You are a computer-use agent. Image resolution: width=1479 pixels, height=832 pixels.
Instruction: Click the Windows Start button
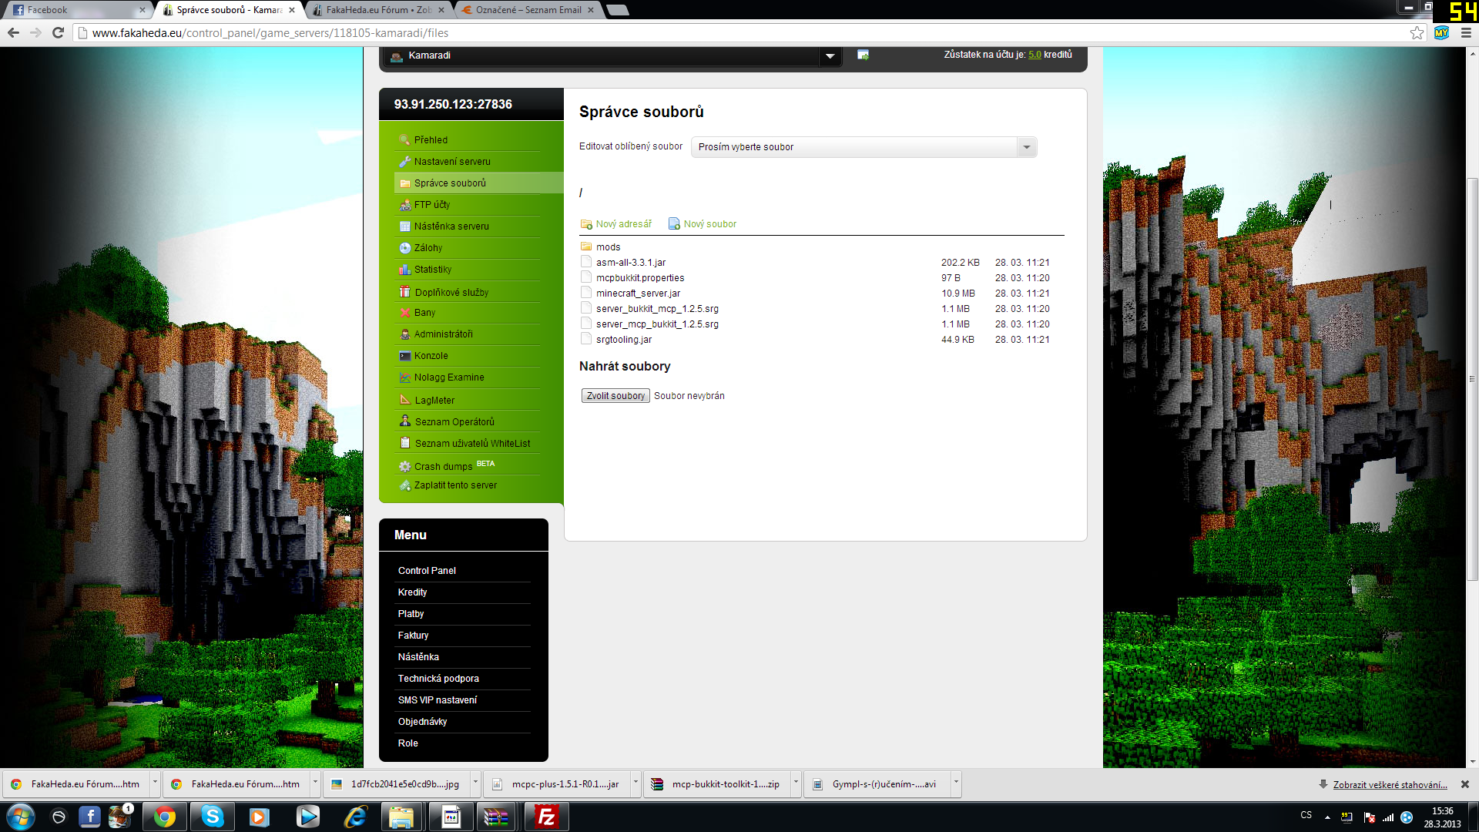(20, 817)
